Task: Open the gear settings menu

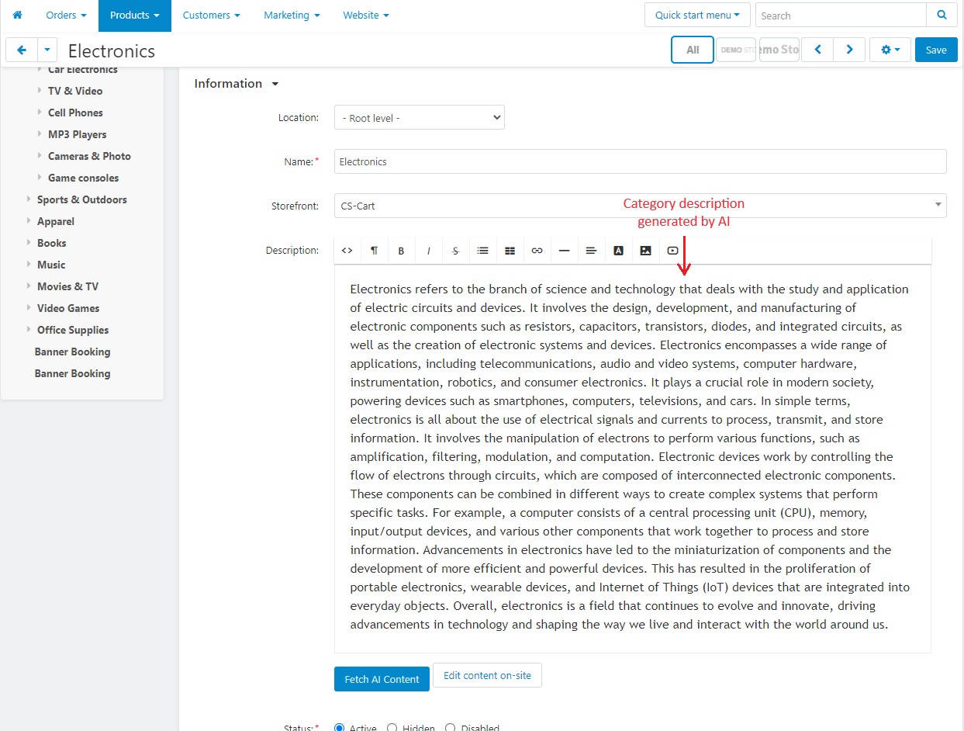Action: pyautogui.click(x=890, y=50)
